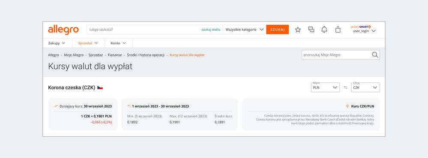Go to Moje Allegro breadcrumb

[74, 55]
